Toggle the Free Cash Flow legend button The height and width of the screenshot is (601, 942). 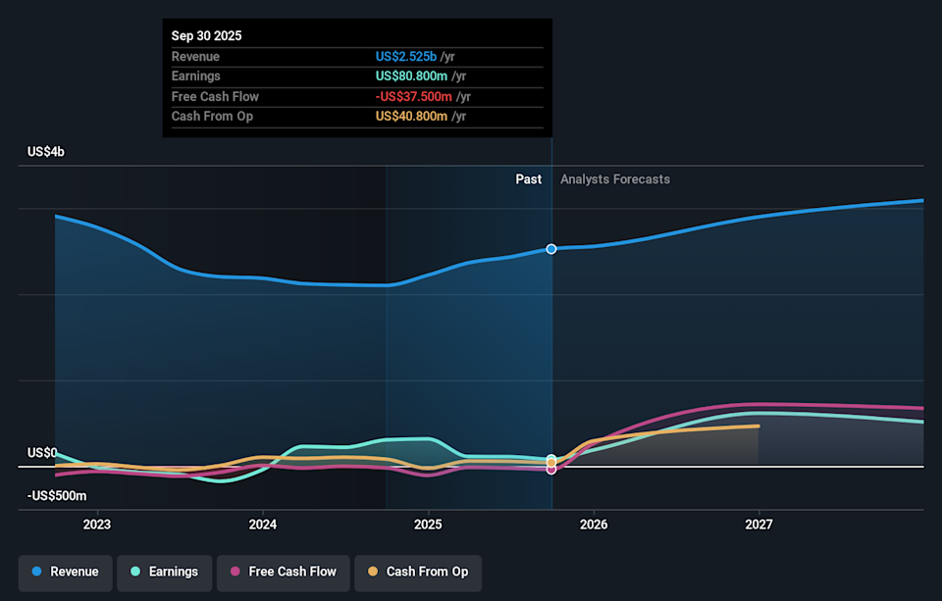(283, 573)
